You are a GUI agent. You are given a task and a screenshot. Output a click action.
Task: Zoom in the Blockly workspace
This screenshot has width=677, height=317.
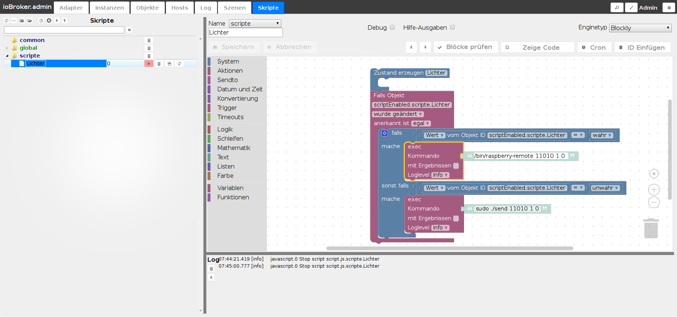click(654, 190)
